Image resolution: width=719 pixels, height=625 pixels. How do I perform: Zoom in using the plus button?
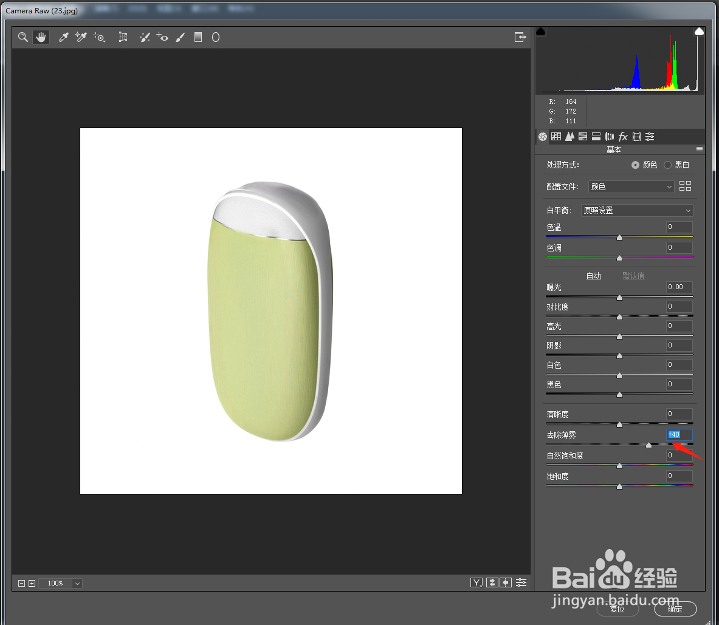(32, 583)
